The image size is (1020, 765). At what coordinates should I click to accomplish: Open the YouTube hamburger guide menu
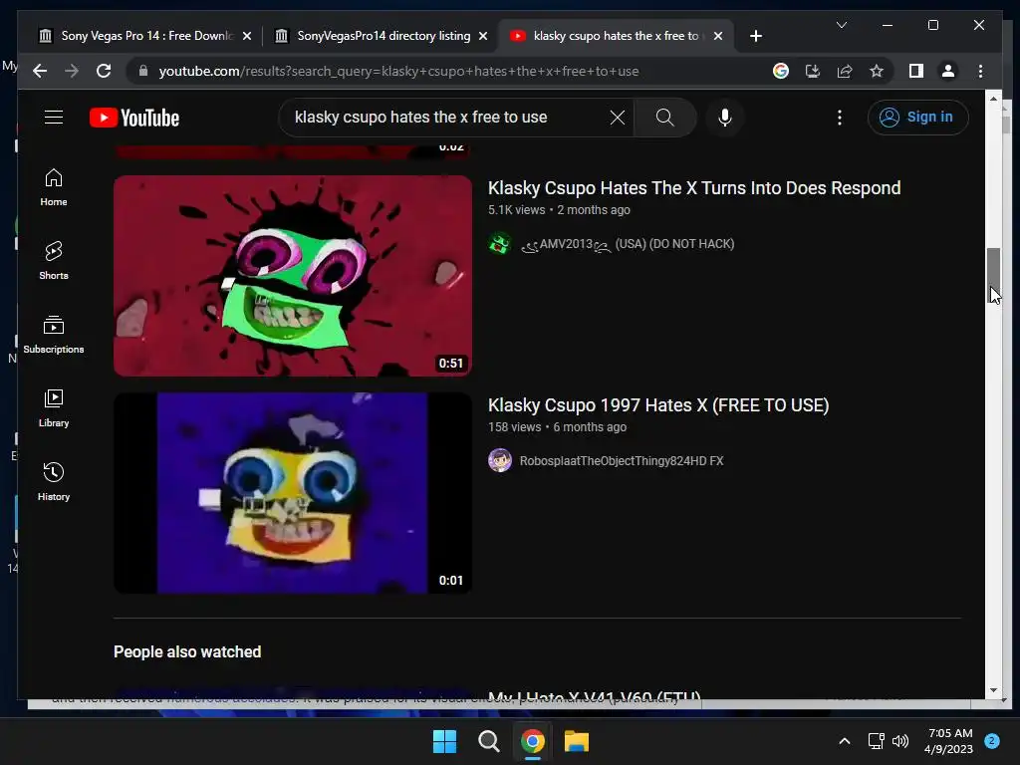coord(54,118)
